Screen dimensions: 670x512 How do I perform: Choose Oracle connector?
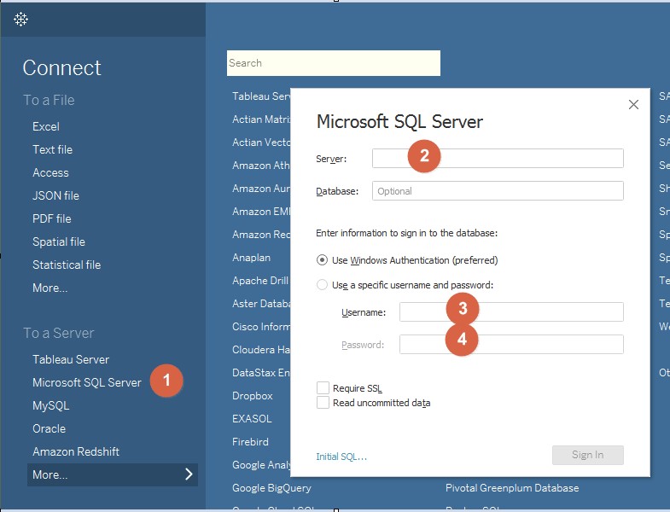pos(50,428)
